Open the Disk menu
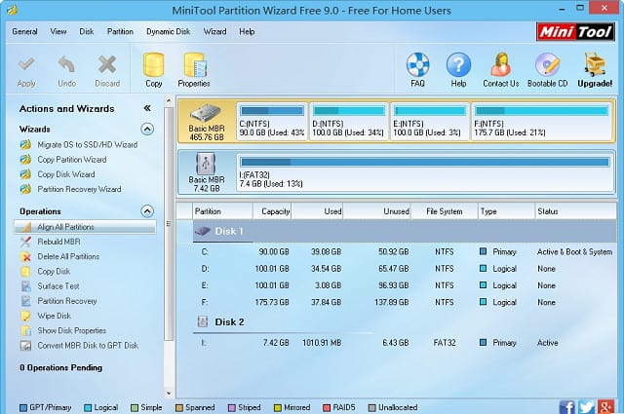Viewport: 624px width, 414px height. click(x=87, y=31)
